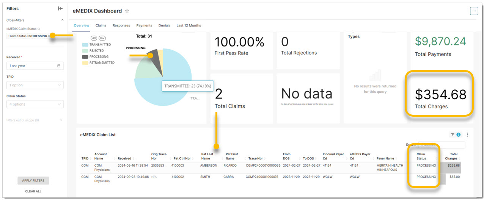The width and height of the screenshot is (484, 200).
Task: Click trace number CGMP24000010000065
Action: point(263,166)
